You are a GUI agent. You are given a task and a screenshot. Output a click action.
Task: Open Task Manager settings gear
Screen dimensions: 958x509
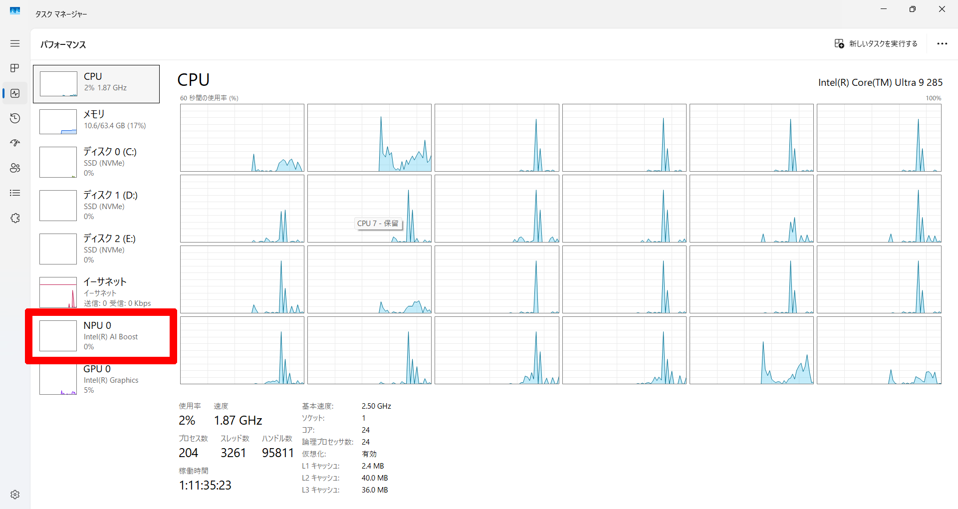pyautogui.click(x=15, y=495)
